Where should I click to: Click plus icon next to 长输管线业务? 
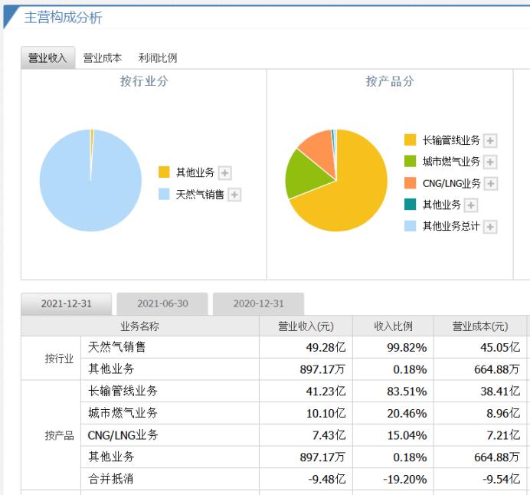tap(490, 140)
